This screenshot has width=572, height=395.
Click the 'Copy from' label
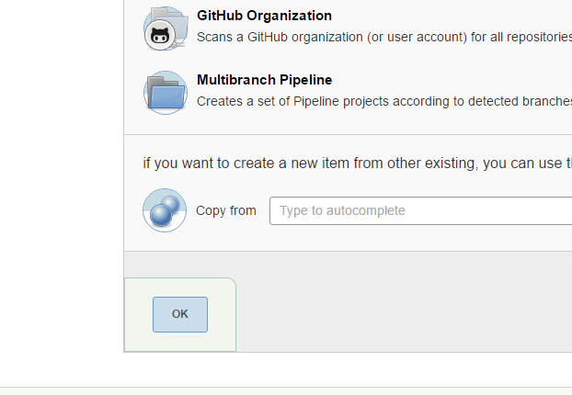pyautogui.click(x=226, y=210)
